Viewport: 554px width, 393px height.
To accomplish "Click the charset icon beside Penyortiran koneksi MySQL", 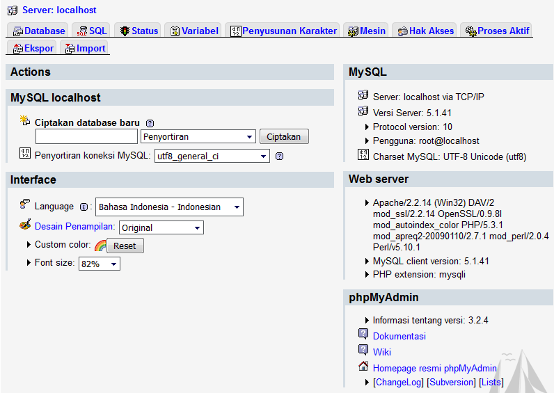I will 25,153.
